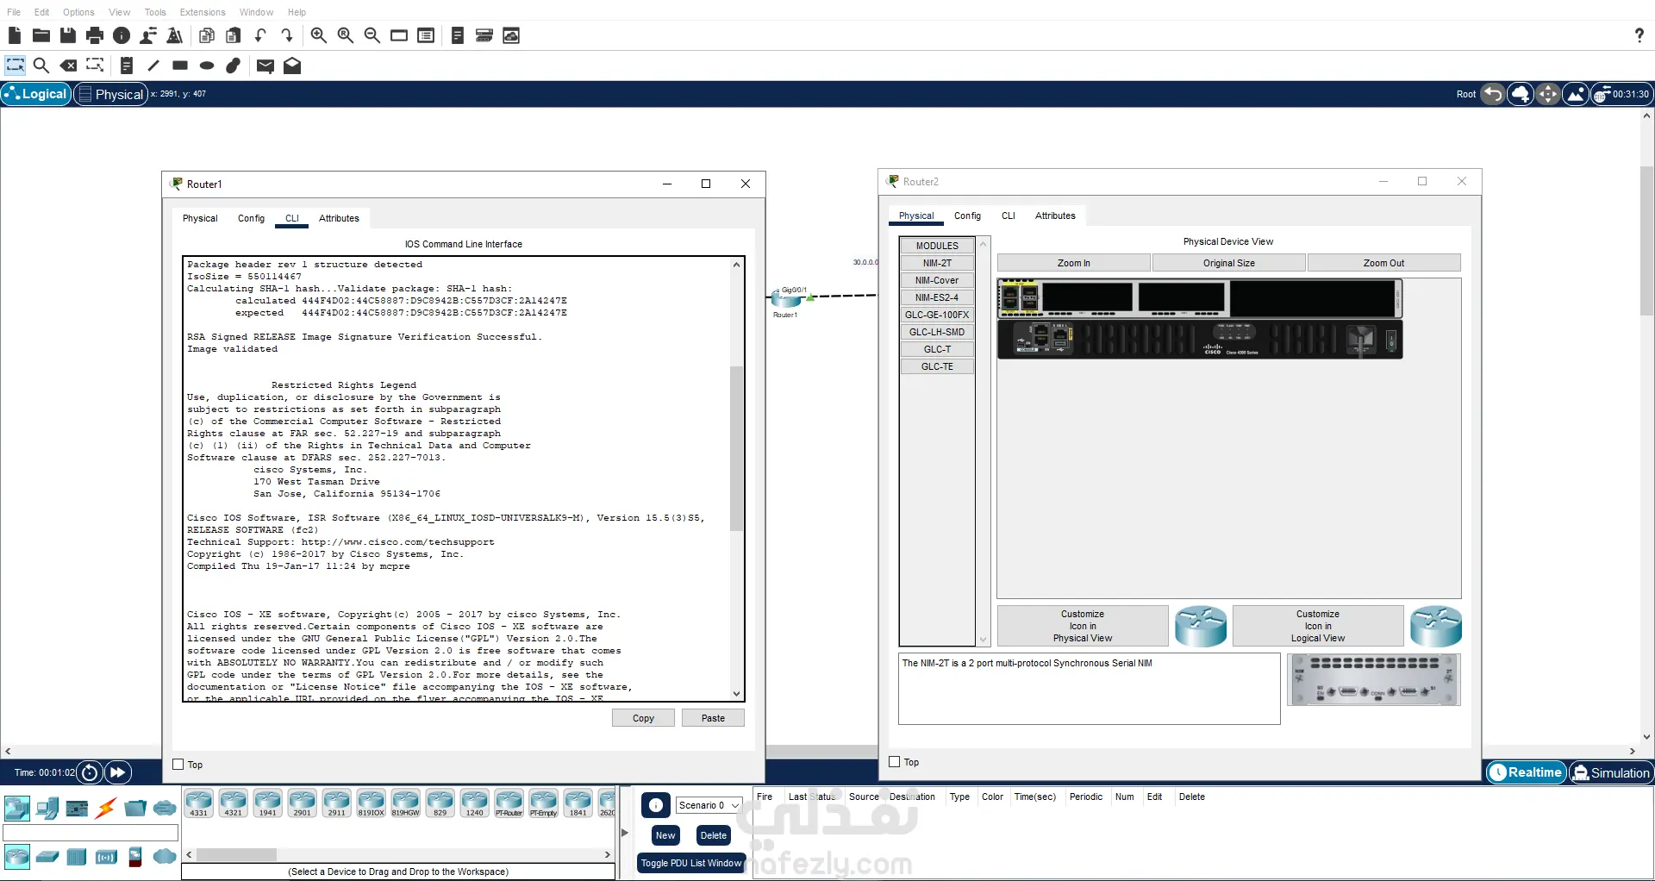Select the 2911 router model
This screenshot has width=1655, height=881.
click(336, 803)
